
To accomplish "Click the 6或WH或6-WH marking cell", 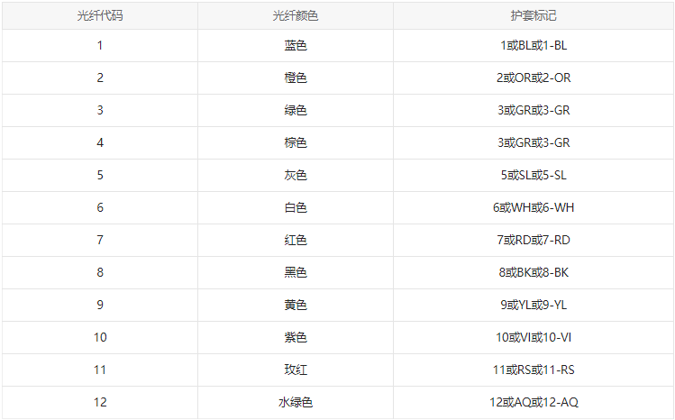I will click(x=534, y=207).
